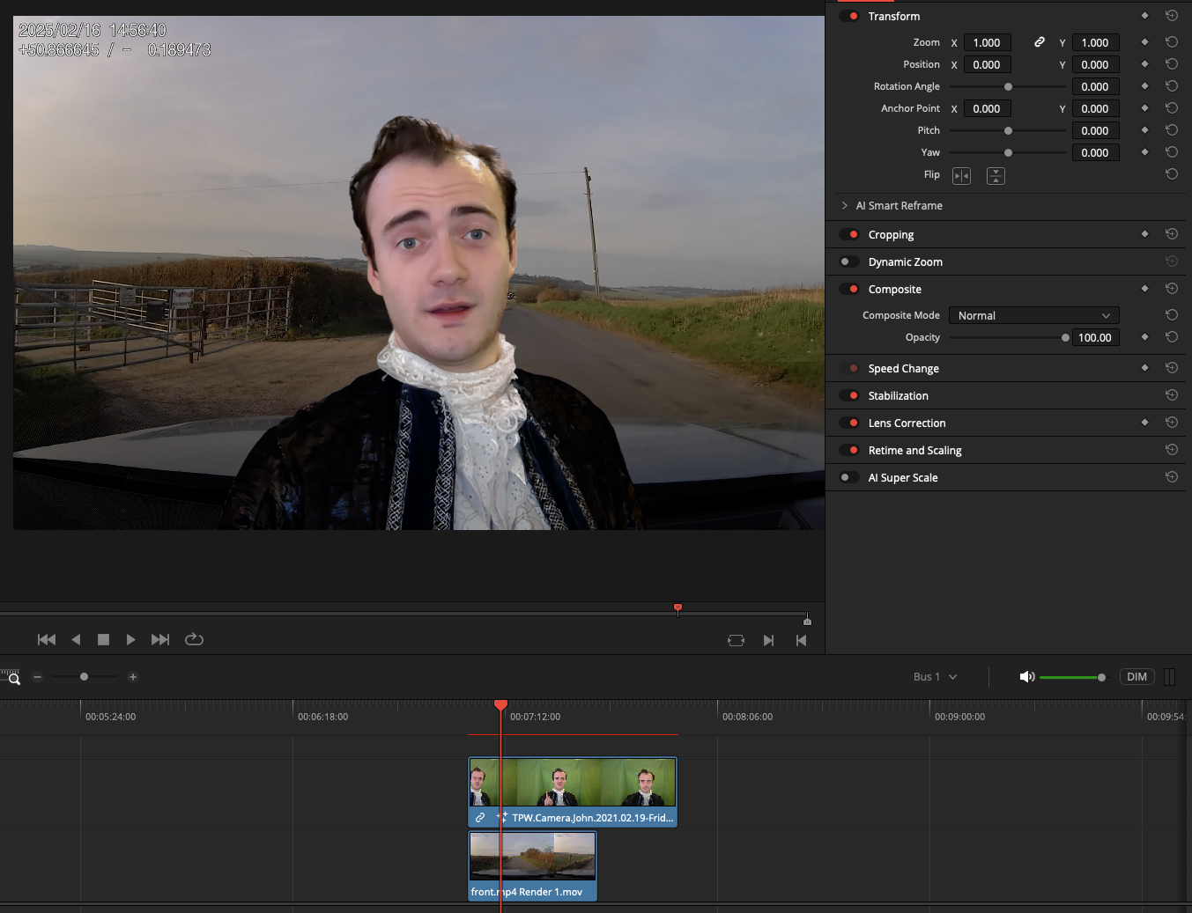Select the TPW.Camera.John green screen clip
This screenshot has width=1192, height=913.
coord(573,792)
